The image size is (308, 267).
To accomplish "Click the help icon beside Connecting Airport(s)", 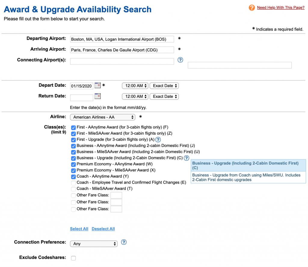I will coord(180,60).
